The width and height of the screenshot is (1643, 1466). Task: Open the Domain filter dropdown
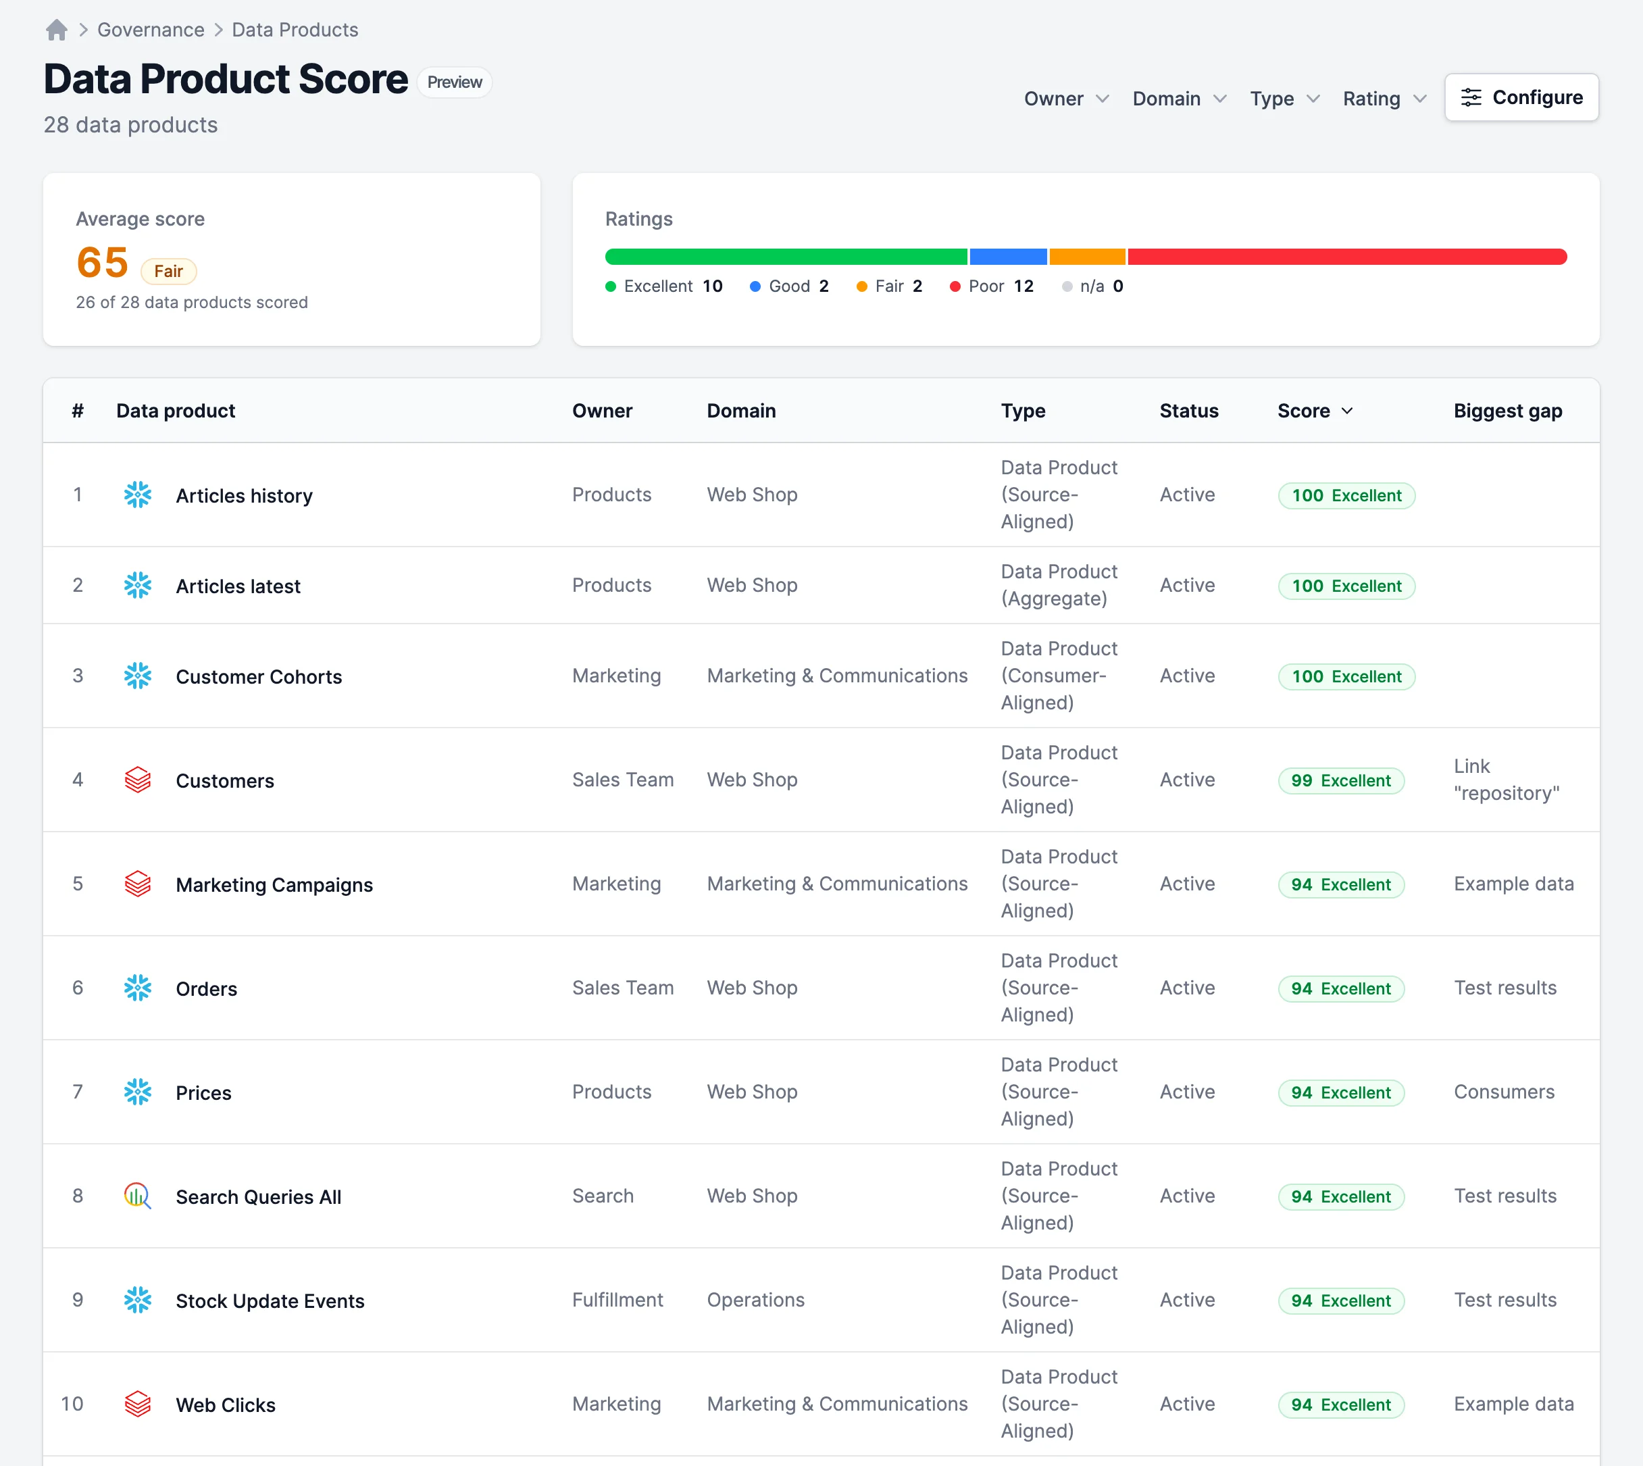1179,98
